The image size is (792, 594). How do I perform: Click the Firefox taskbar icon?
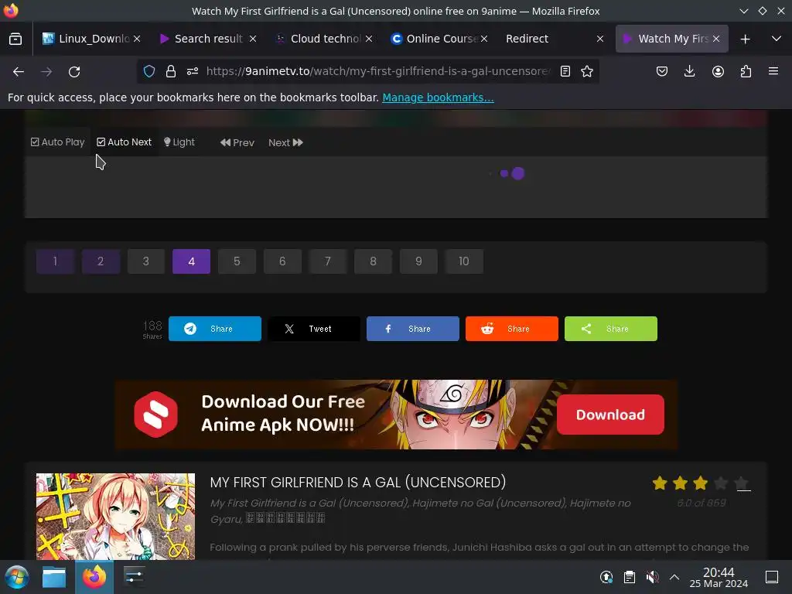click(94, 577)
